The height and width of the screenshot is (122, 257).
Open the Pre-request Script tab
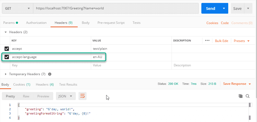tap(111, 23)
